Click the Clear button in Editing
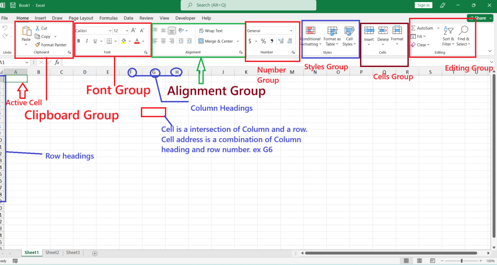 click(420, 45)
